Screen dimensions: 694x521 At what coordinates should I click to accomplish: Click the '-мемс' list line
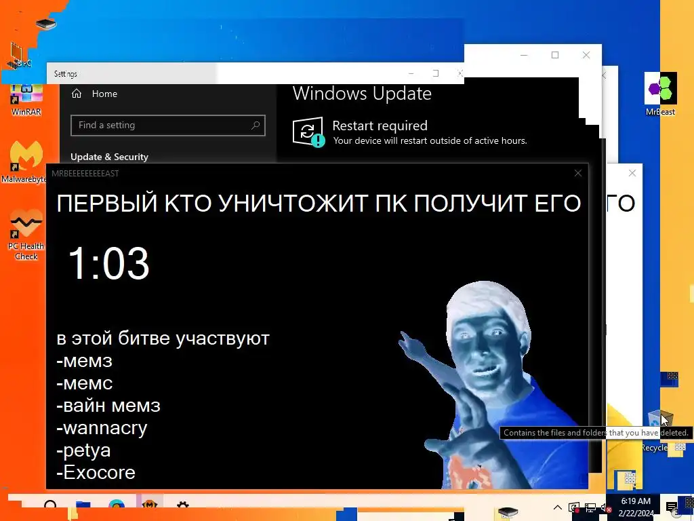[84, 383]
